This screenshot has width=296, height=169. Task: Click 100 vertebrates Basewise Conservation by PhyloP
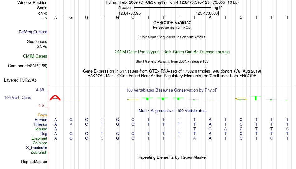[x=172, y=90]
